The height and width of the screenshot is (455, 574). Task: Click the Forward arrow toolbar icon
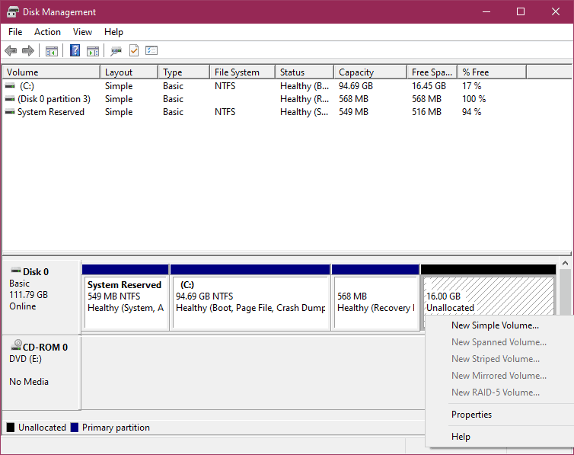pos(28,51)
